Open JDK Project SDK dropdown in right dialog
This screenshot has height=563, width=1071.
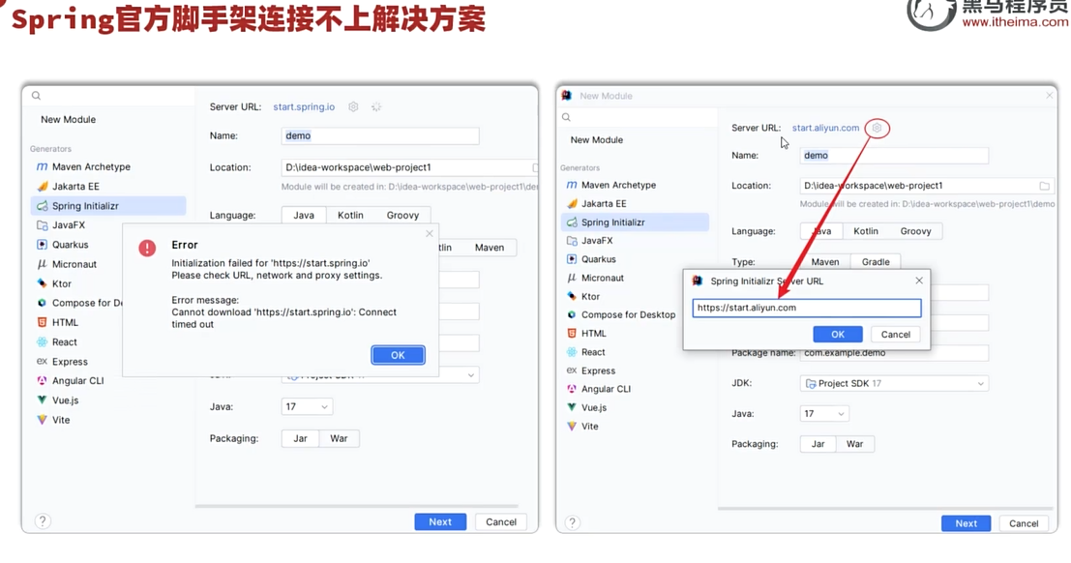coord(894,383)
